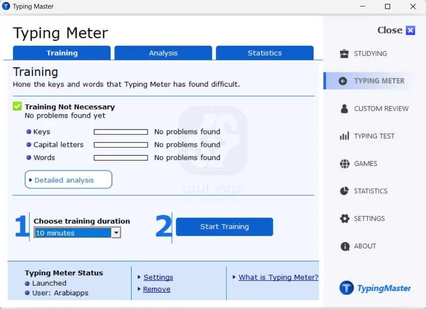This screenshot has height=309, width=426.
Task: Open the What is Typing Meter? link
Action: coord(278,278)
